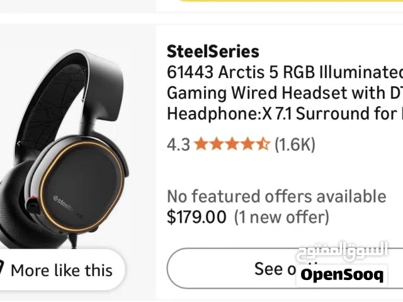Click the $179.00 price
The image size is (403, 302).
coord(196,218)
